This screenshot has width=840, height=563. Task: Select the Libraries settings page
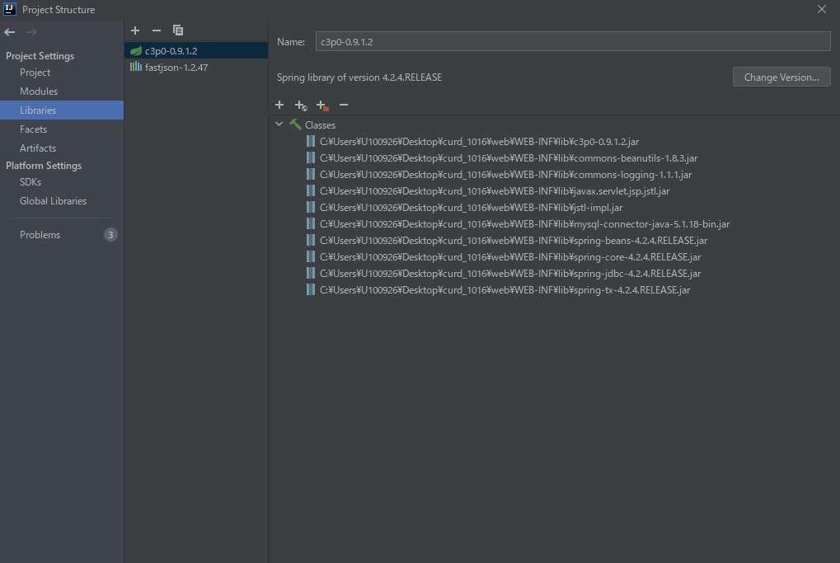point(62,110)
